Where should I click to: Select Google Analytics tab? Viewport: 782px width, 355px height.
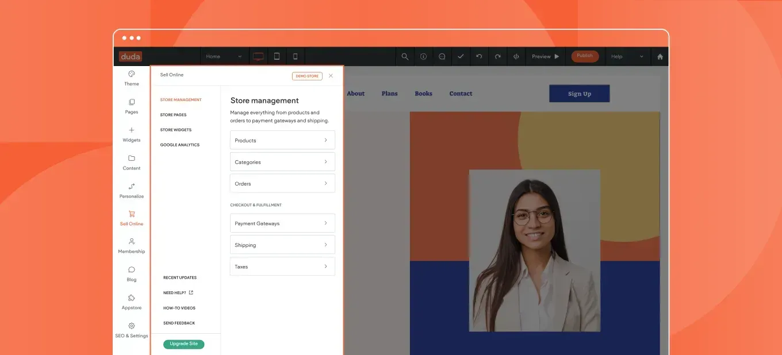(x=179, y=145)
